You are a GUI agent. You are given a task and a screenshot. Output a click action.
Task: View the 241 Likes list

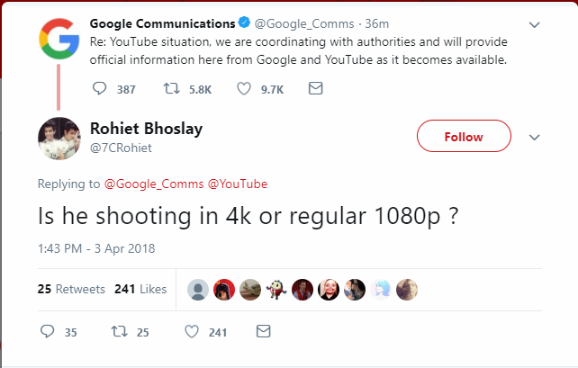[x=140, y=289]
